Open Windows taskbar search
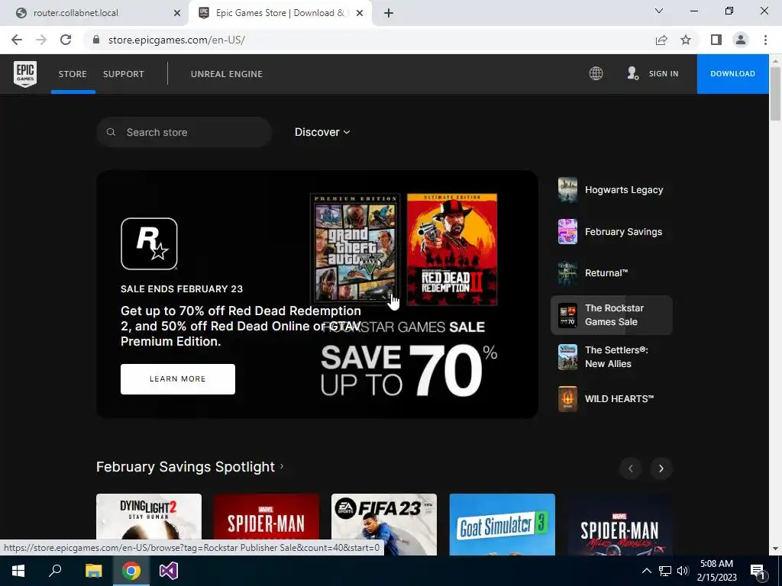The height and width of the screenshot is (586, 782). [55, 571]
